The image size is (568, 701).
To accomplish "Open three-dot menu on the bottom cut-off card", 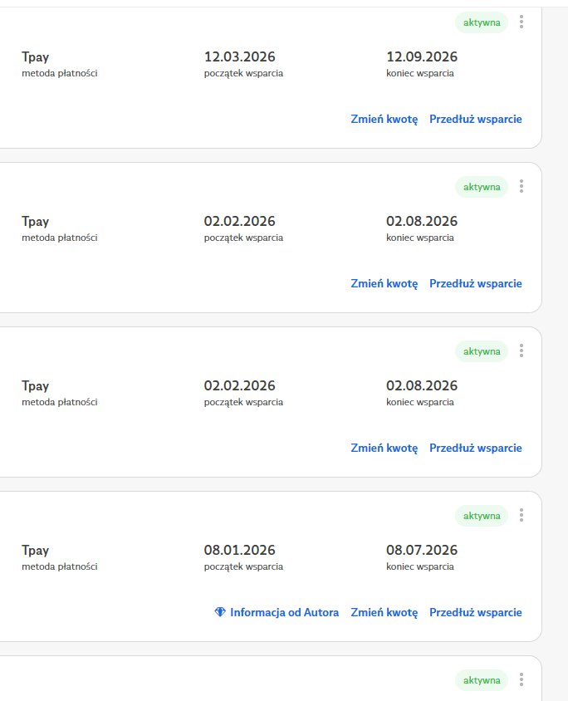I will tap(521, 679).
